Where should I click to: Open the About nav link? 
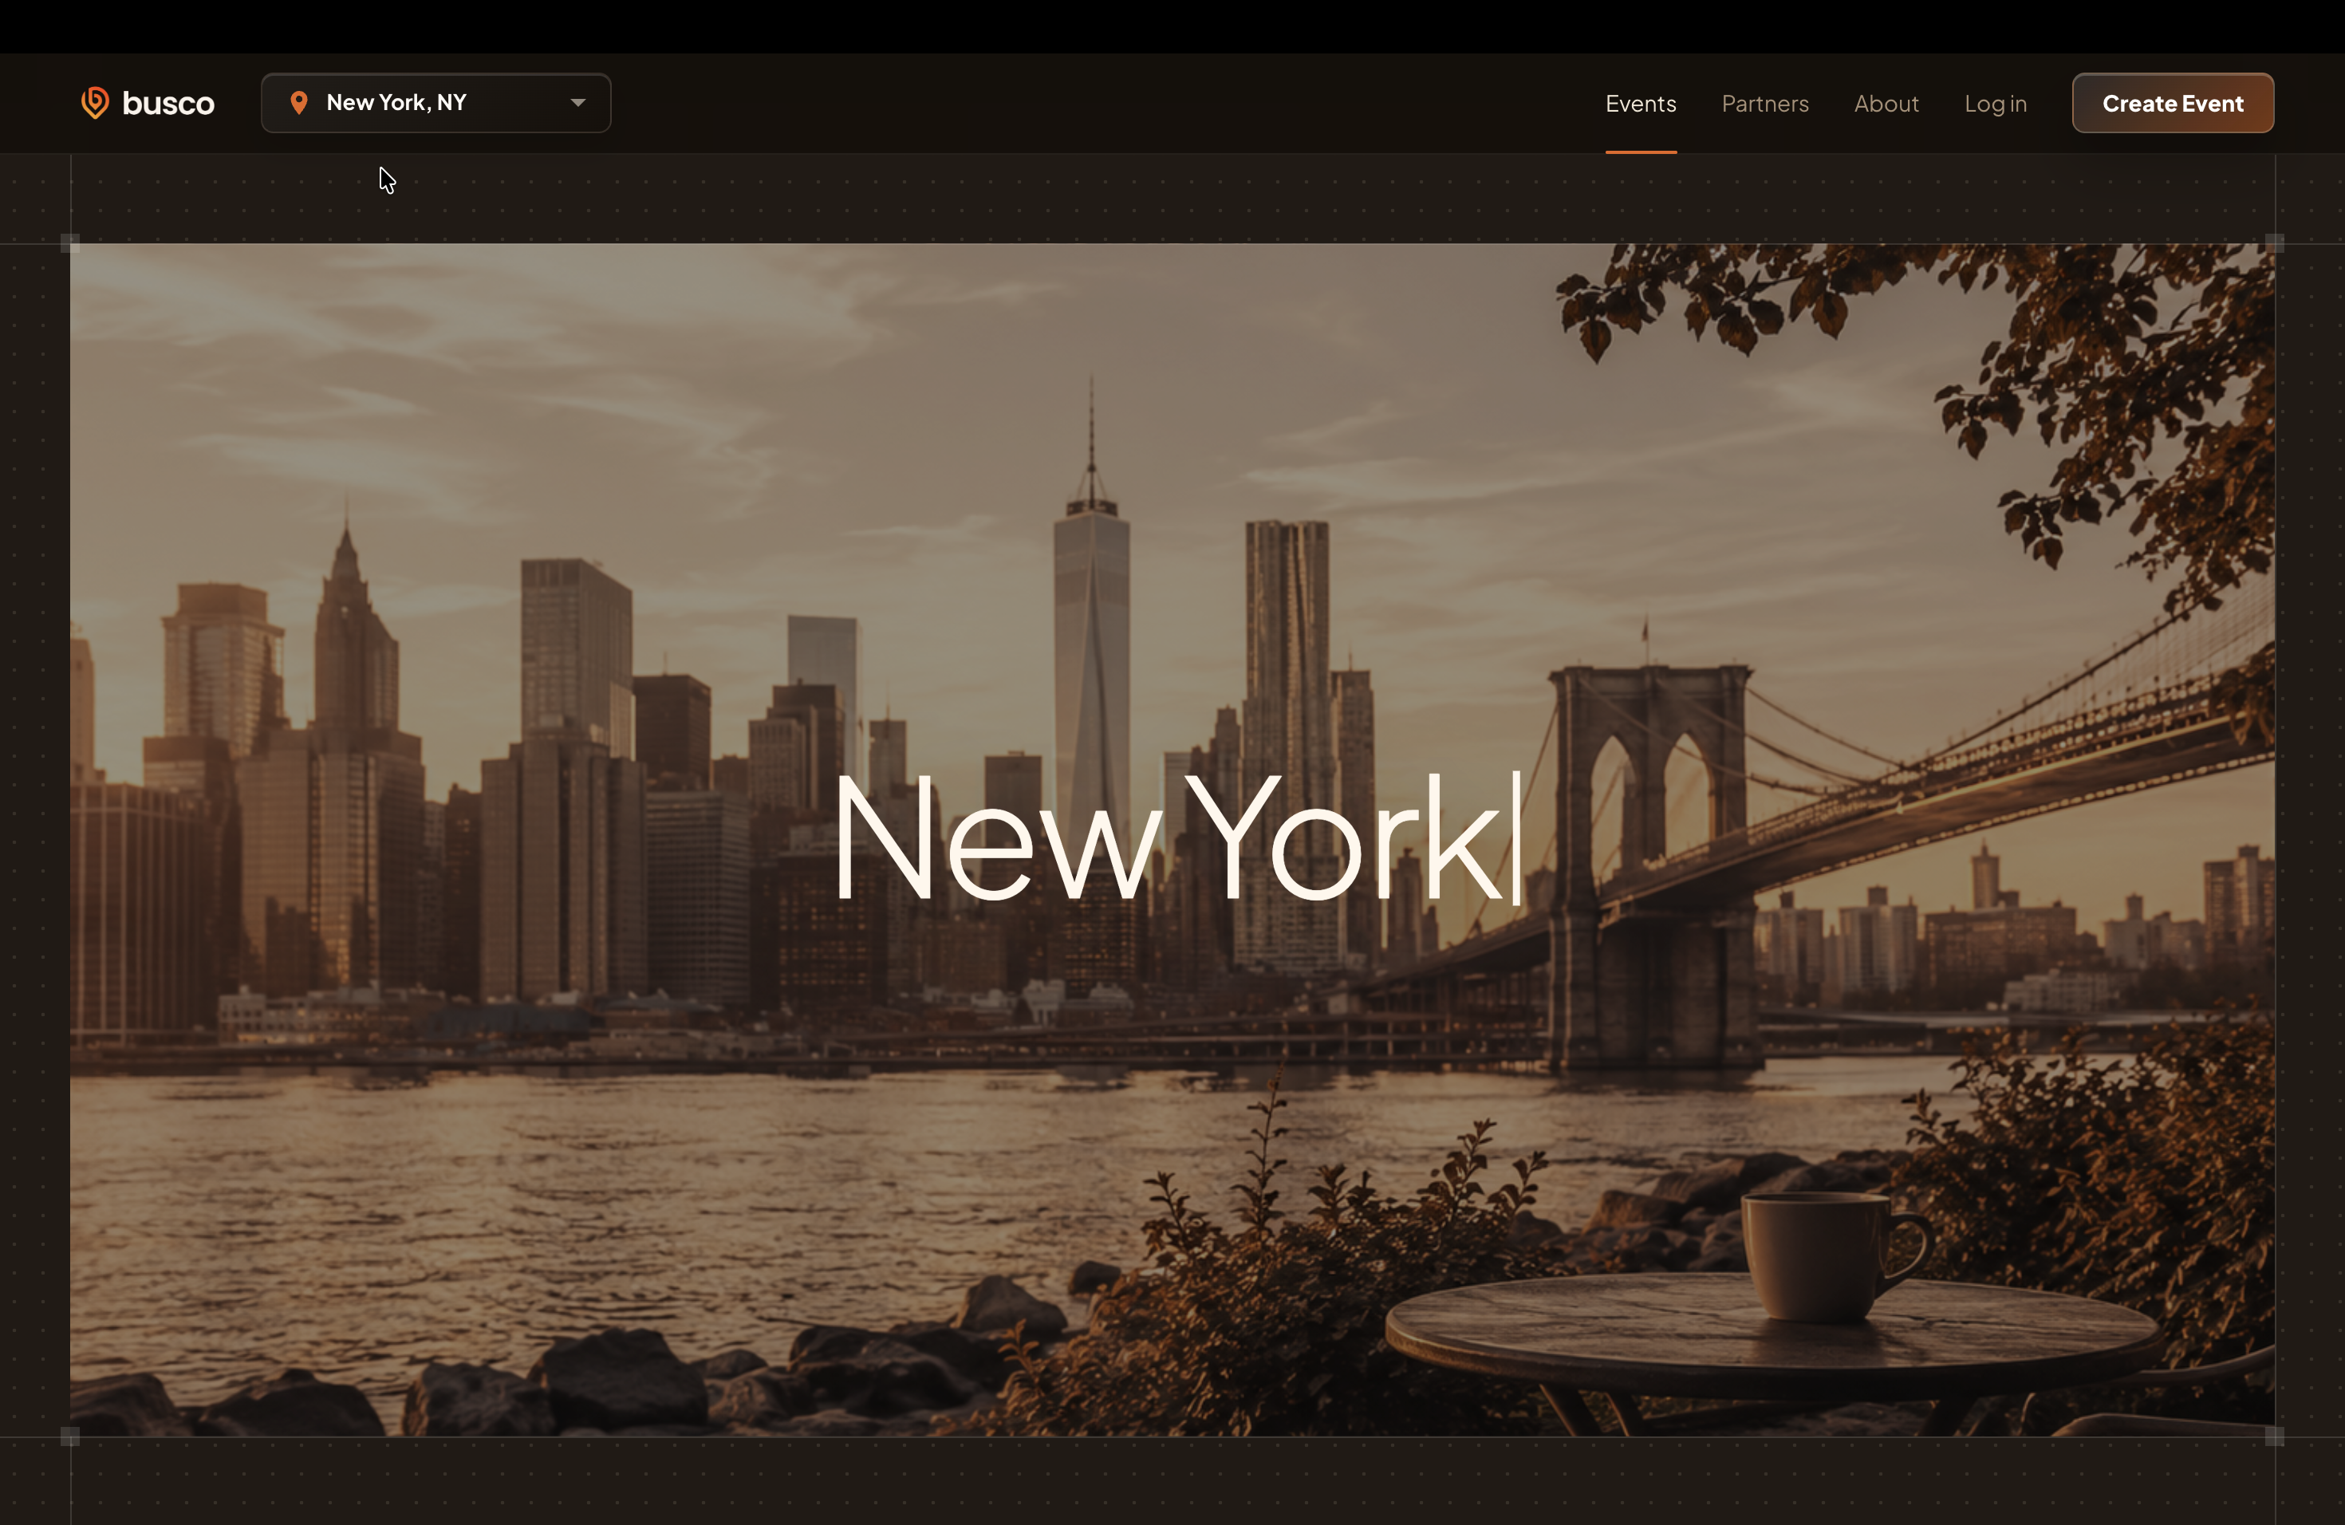[1886, 104]
